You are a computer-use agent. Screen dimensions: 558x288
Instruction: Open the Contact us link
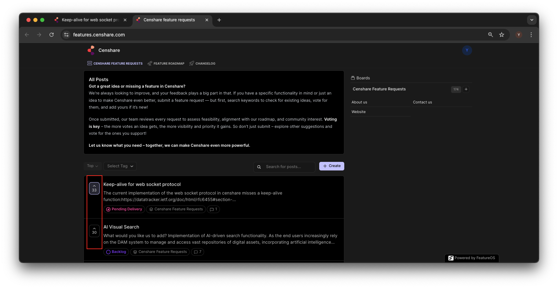coord(422,102)
